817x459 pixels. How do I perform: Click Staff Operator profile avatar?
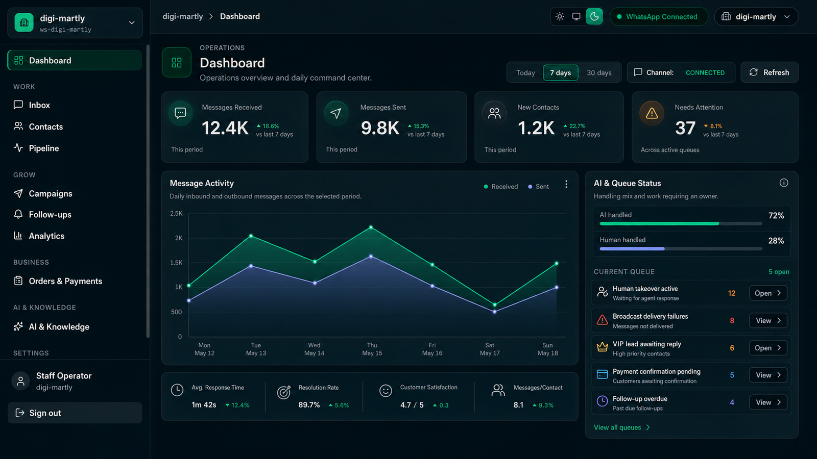pos(21,381)
